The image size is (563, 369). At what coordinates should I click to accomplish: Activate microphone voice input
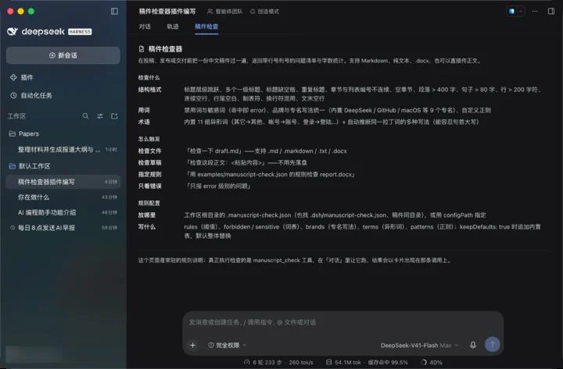[473, 345]
